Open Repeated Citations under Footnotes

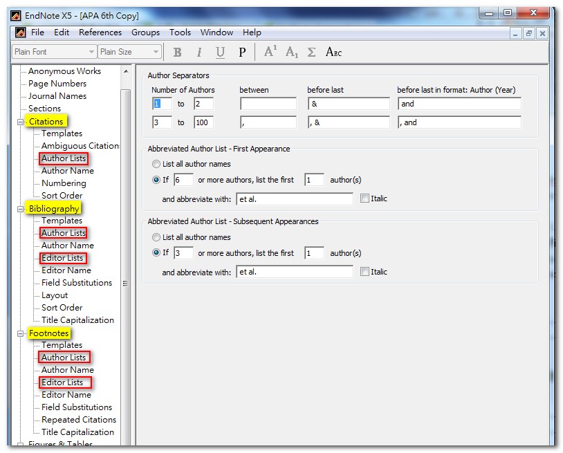79,420
